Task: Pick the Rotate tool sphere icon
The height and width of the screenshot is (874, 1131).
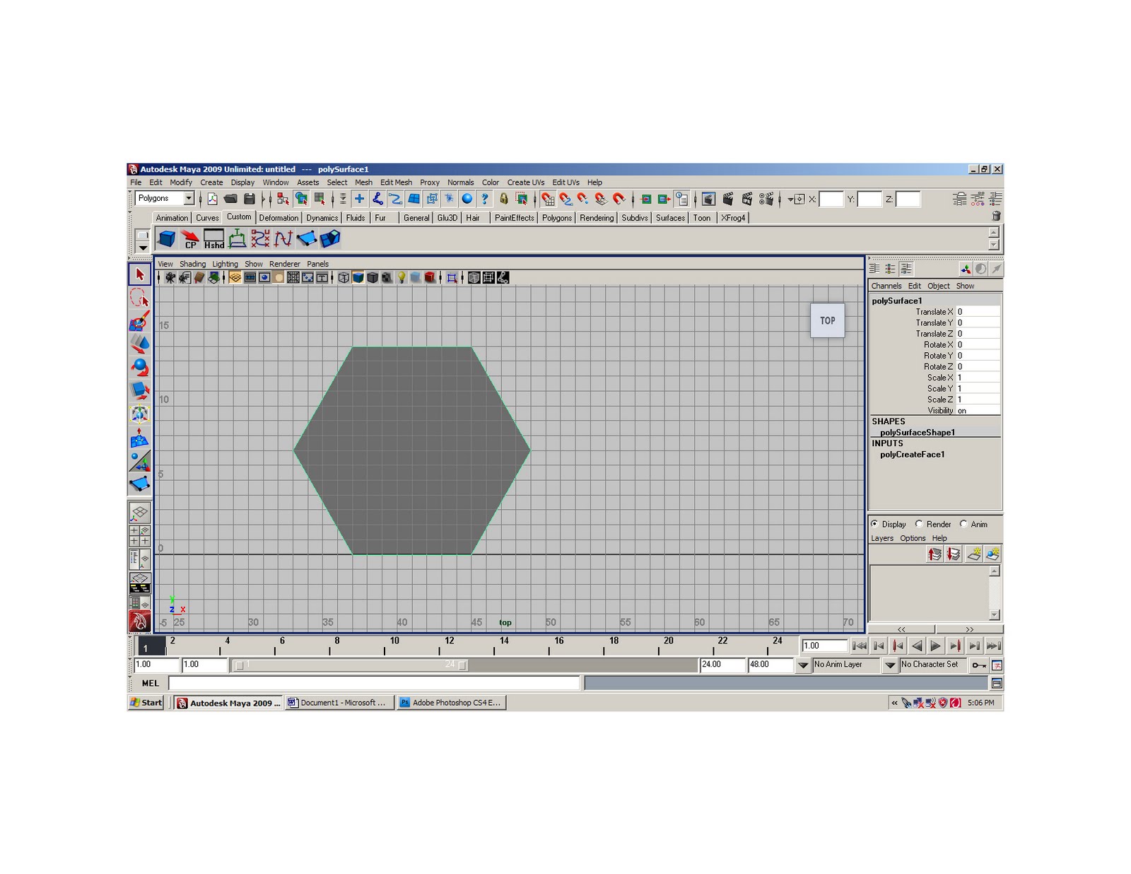Action: coord(139,367)
